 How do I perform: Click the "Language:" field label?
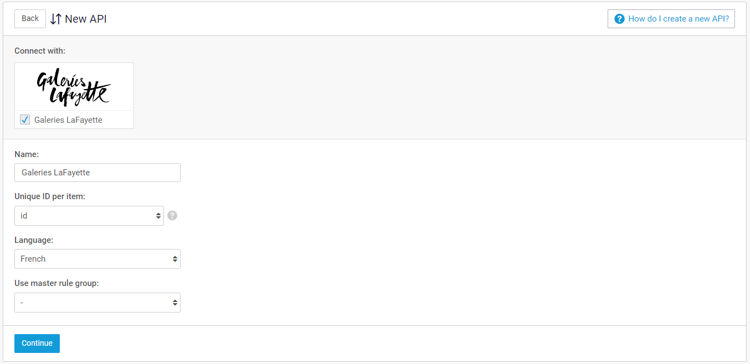[34, 240]
